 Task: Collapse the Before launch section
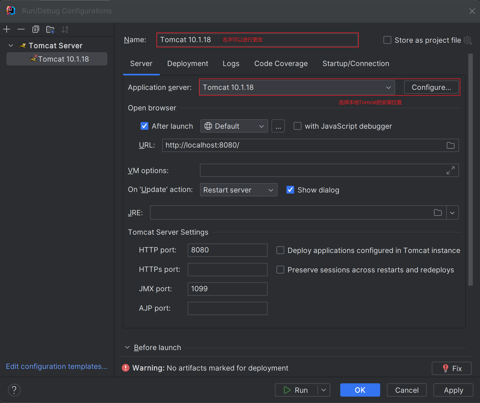pyautogui.click(x=127, y=347)
